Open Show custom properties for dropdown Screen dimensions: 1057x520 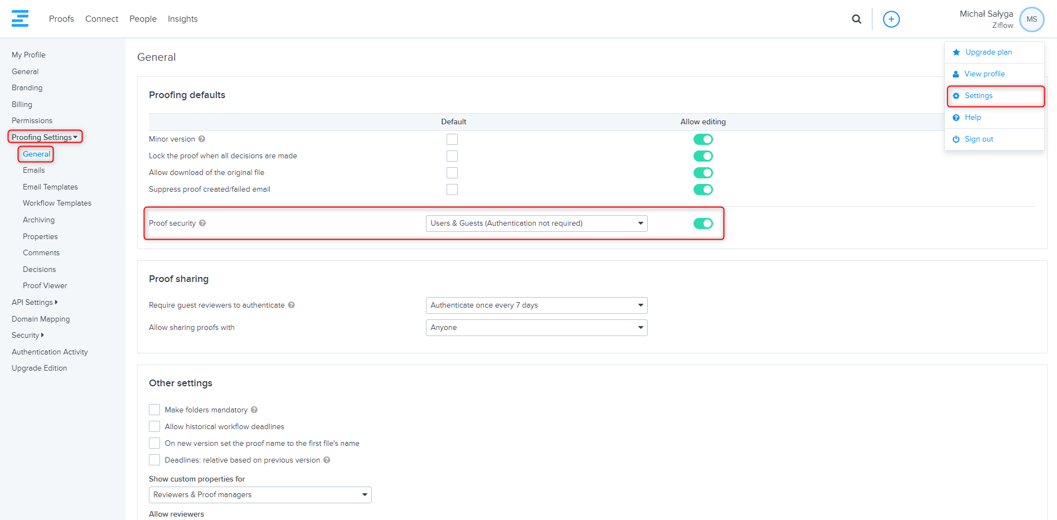(x=260, y=495)
